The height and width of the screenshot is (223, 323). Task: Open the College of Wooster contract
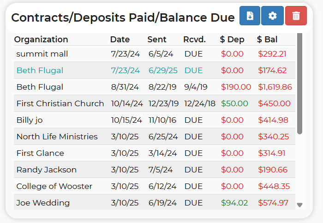pyautogui.click(x=155, y=186)
